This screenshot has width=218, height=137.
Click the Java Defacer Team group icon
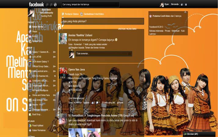click(x=30, y=100)
